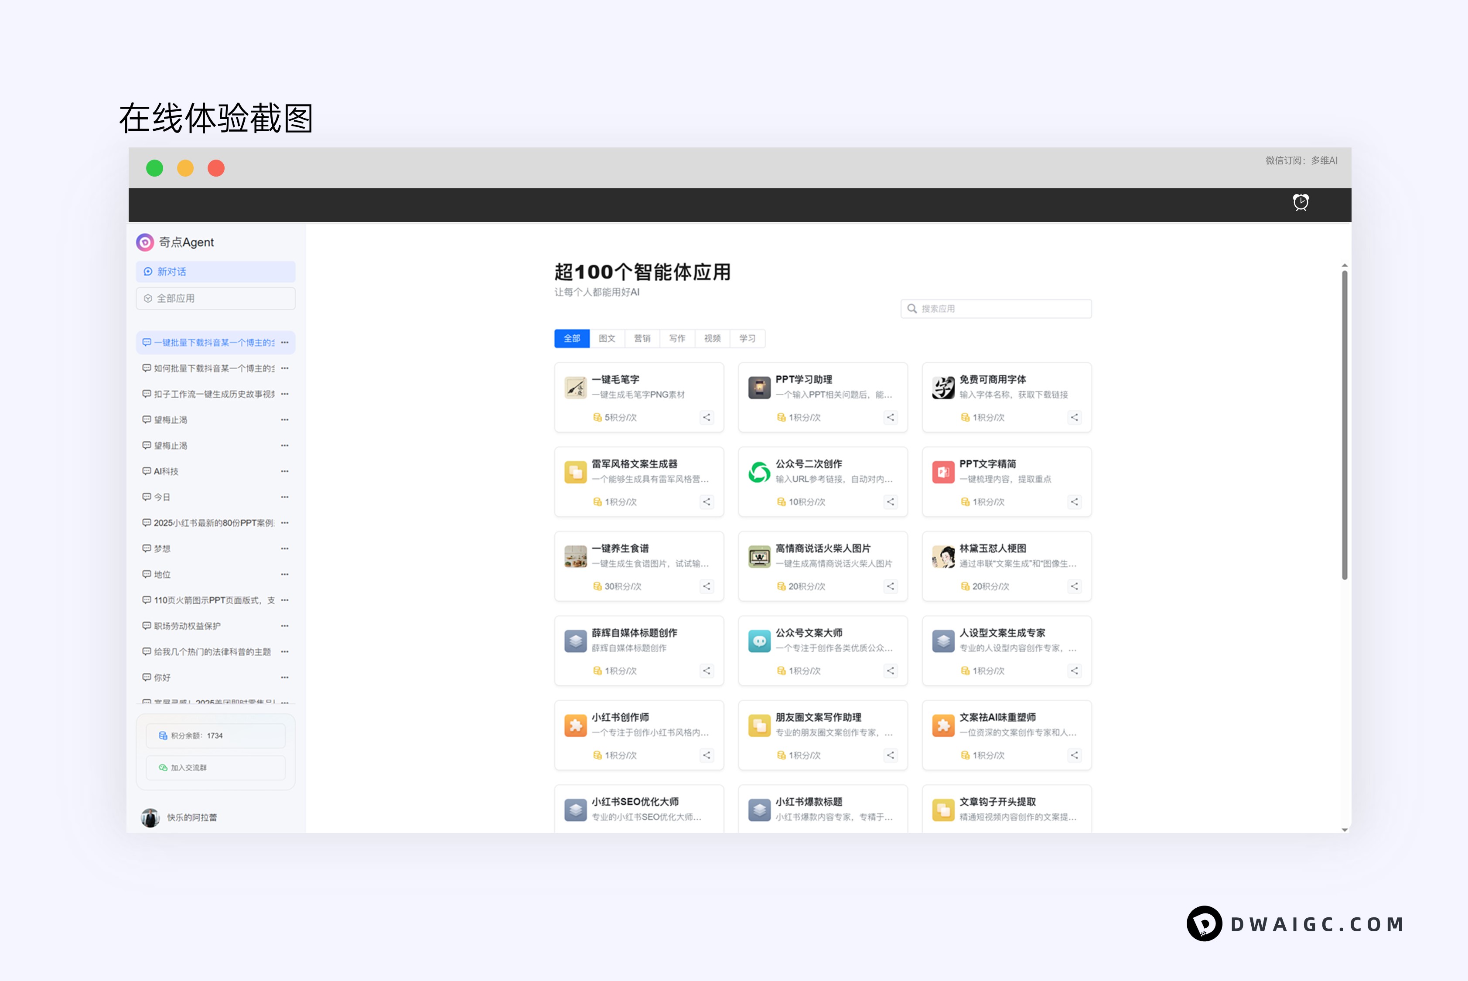This screenshot has height=981, width=1468.
Task: Open 公众号二次创作 via its green icon
Action: 759,472
